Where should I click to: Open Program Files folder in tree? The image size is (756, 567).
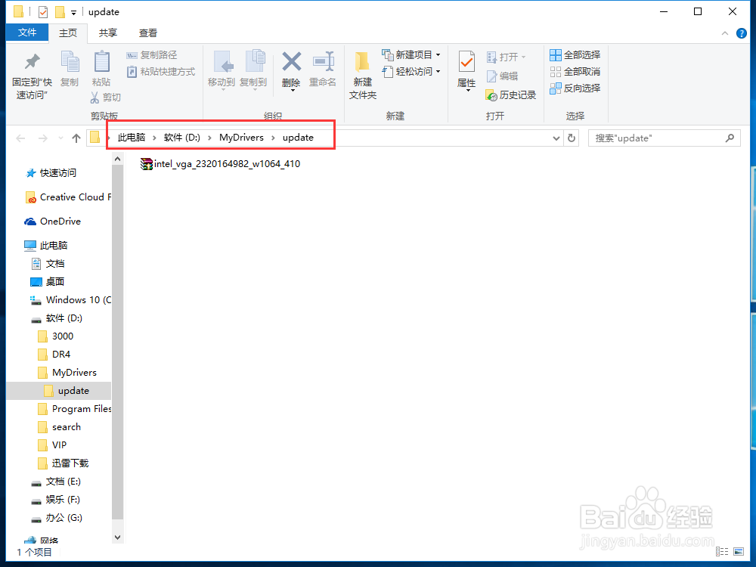point(75,409)
